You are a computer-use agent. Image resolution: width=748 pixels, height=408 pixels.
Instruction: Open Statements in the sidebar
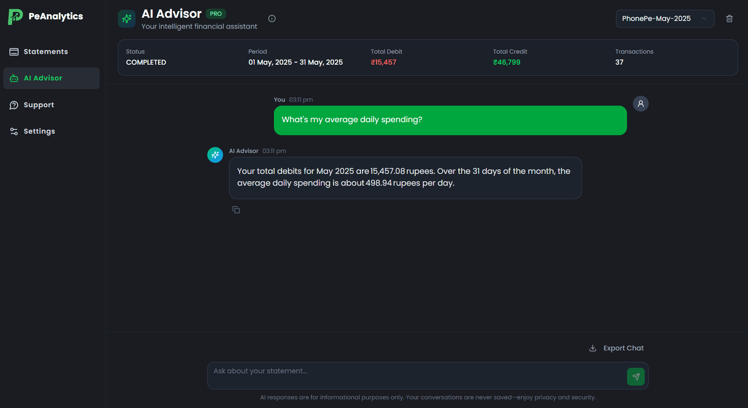(x=46, y=52)
